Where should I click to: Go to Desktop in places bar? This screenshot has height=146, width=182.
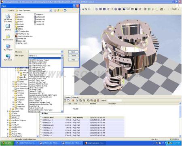[x=8, y=27]
